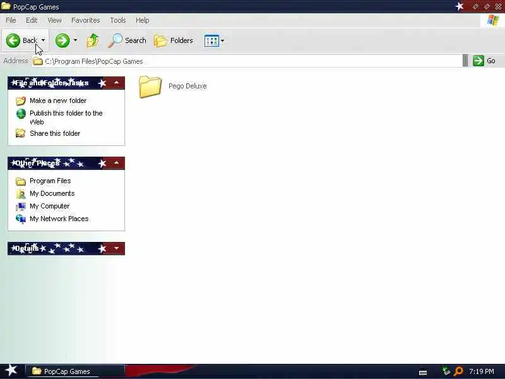Viewport: 505px width, 379px height.
Task: Click Publish this folder to the Web
Action: (66, 117)
